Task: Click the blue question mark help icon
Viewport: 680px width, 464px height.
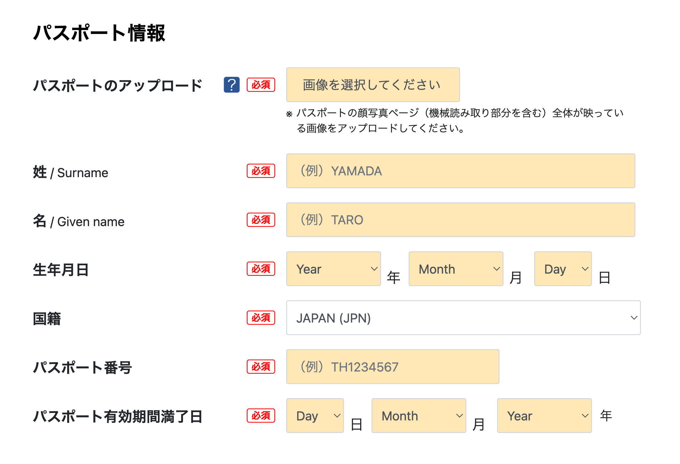Action: (x=232, y=85)
